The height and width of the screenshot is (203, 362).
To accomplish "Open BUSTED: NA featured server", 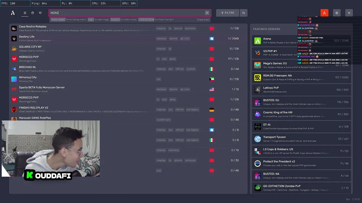I will coord(301,176).
